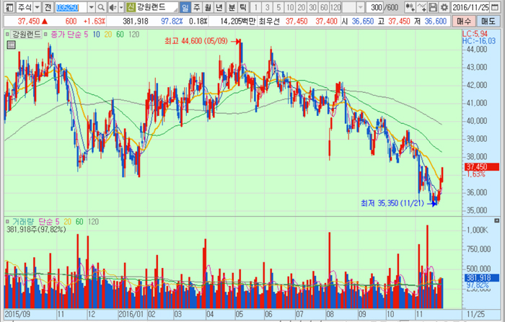505x322 pixels.
Task: Click the 60-day moving average color label
Action: pyautogui.click(x=118, y=34)
